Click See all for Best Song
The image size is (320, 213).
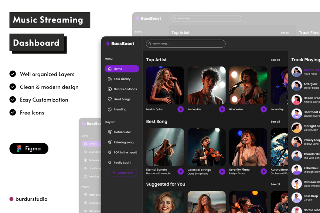point(275,122)
